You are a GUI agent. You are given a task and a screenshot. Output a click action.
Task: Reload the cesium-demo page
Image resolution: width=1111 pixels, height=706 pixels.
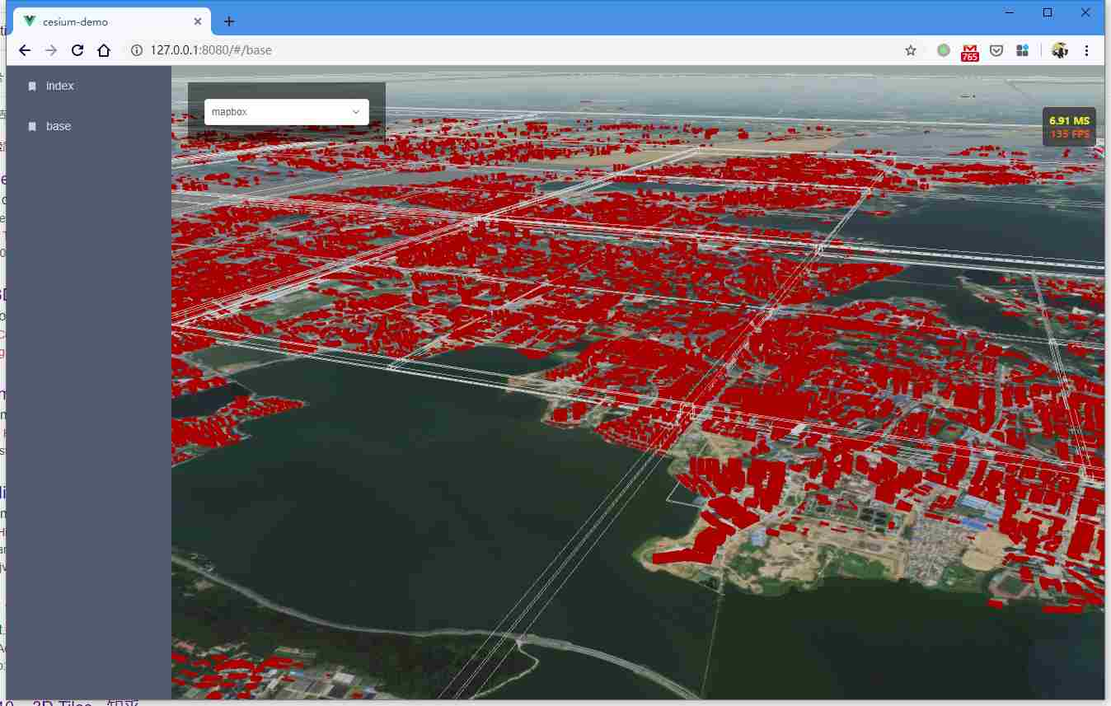[77, 50]
